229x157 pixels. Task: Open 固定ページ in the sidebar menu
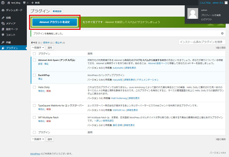click(13, 29)
